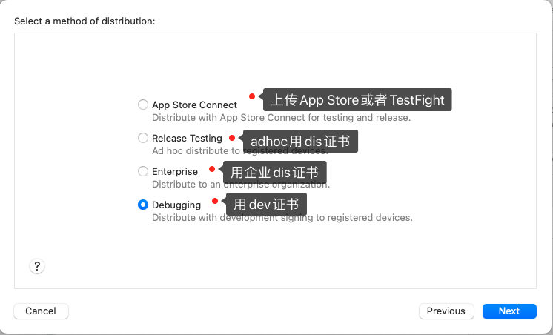Screen dimensions: 553x335
Task: Click the 'App Store Connect' label text
Action: [x=195, y=105]
